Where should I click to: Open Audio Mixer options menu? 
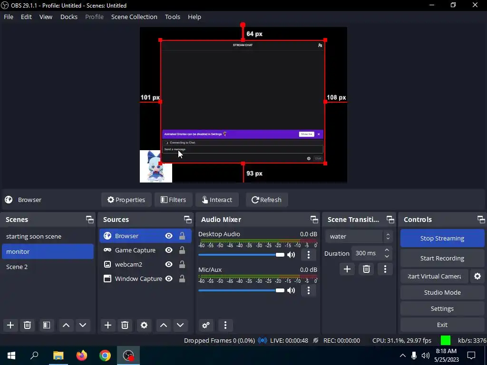[x=225, y=325]
